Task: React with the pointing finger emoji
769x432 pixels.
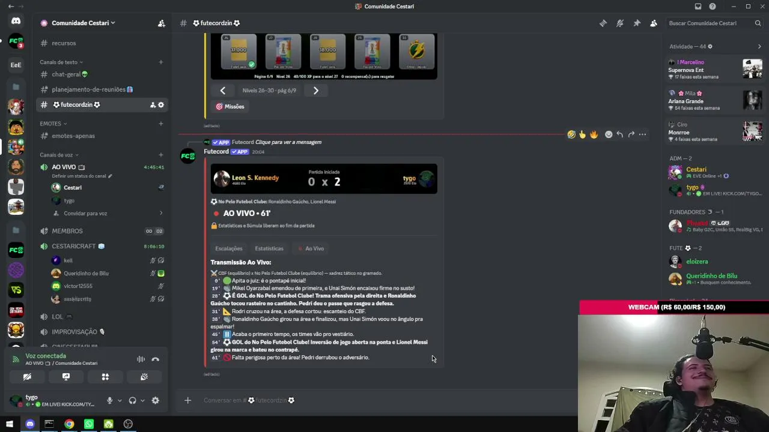Action: click(x=582, y=134)
